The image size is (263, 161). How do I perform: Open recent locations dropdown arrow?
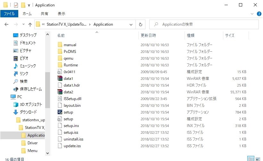click(x=23, y=24)
